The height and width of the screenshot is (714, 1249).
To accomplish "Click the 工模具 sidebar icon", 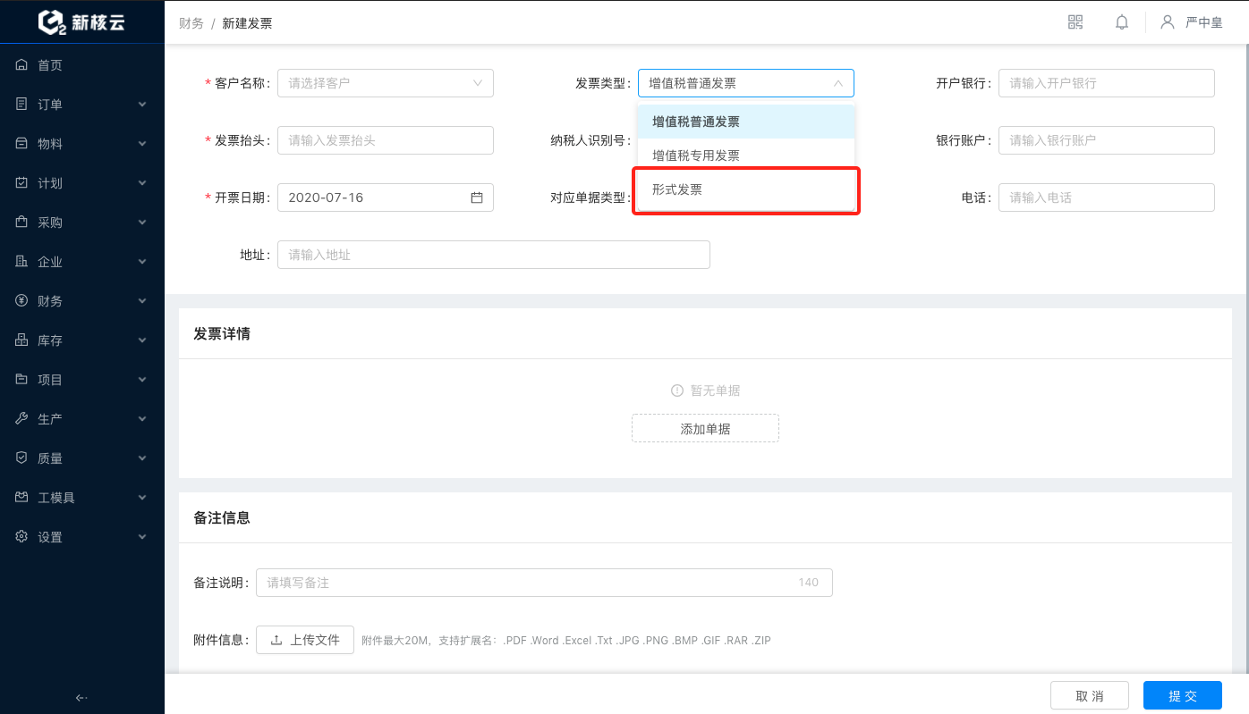I will click(x=22, y=498).
